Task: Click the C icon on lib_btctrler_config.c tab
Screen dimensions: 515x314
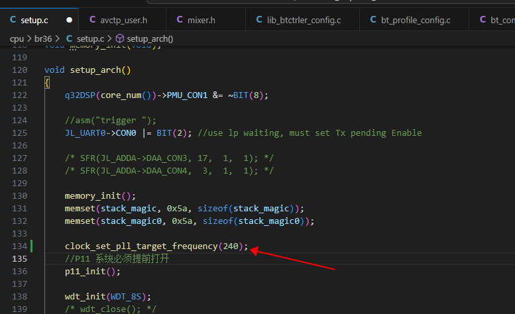Action: pyautogui.click(x=259, y=20)
